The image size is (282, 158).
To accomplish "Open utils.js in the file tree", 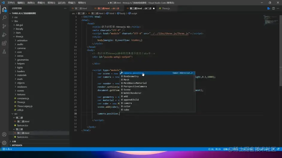I will (20, 110).
